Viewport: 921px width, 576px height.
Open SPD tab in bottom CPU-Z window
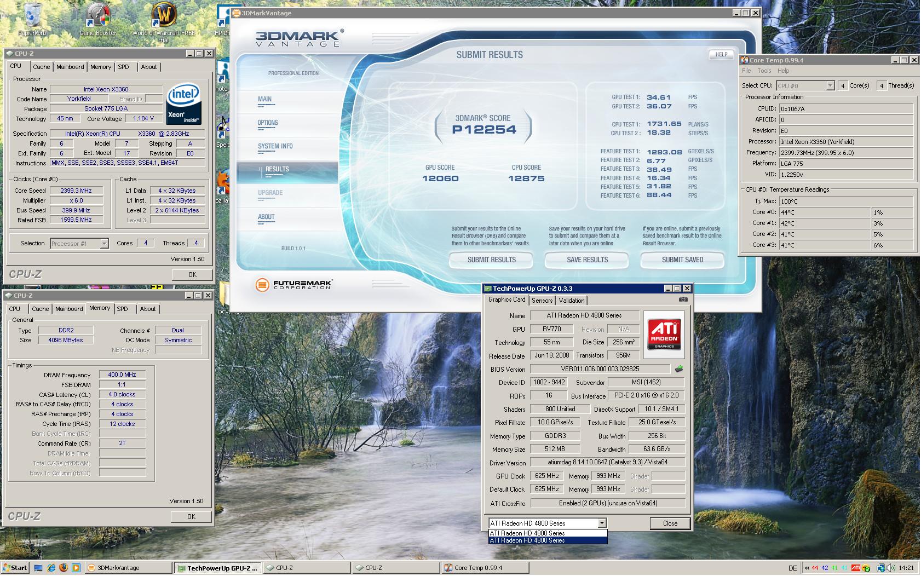click(x=123, y=309)
